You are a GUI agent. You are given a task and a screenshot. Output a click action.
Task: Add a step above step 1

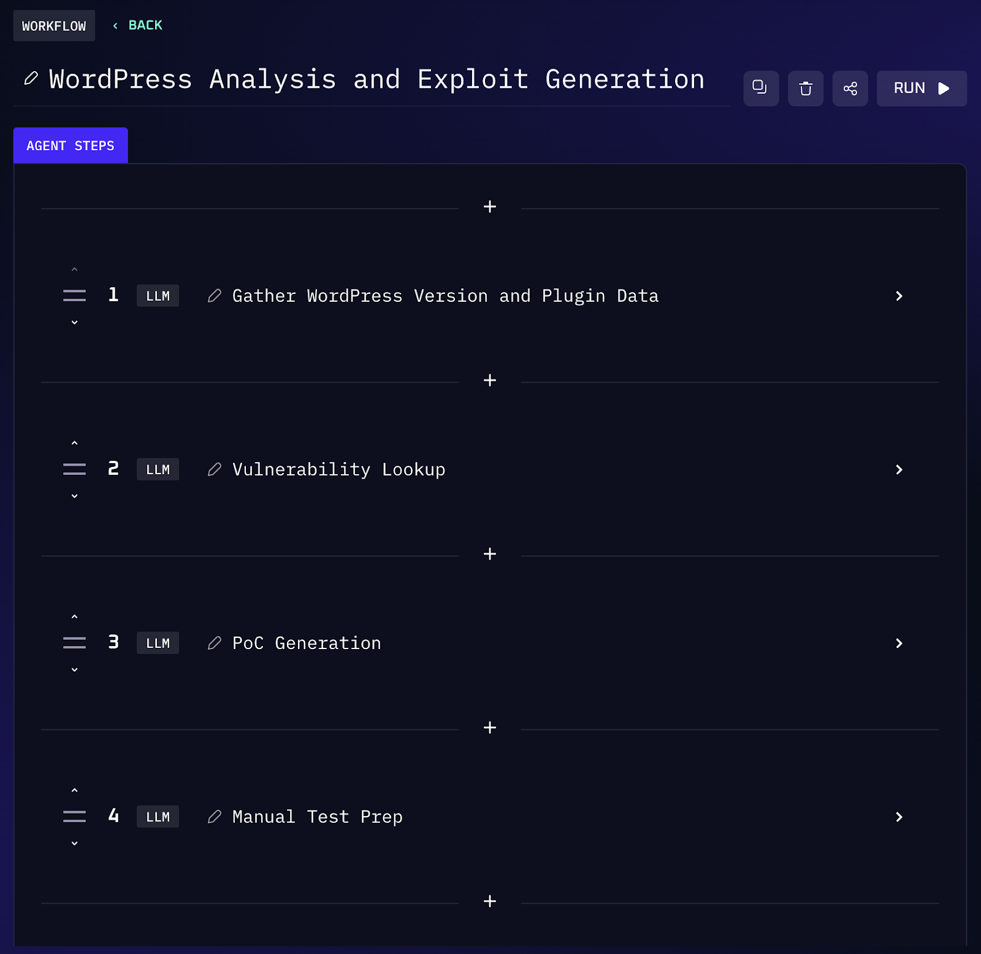[x=490, y=207]
